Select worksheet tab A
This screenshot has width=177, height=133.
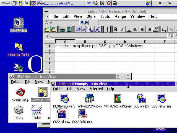(x=47, y=36)
